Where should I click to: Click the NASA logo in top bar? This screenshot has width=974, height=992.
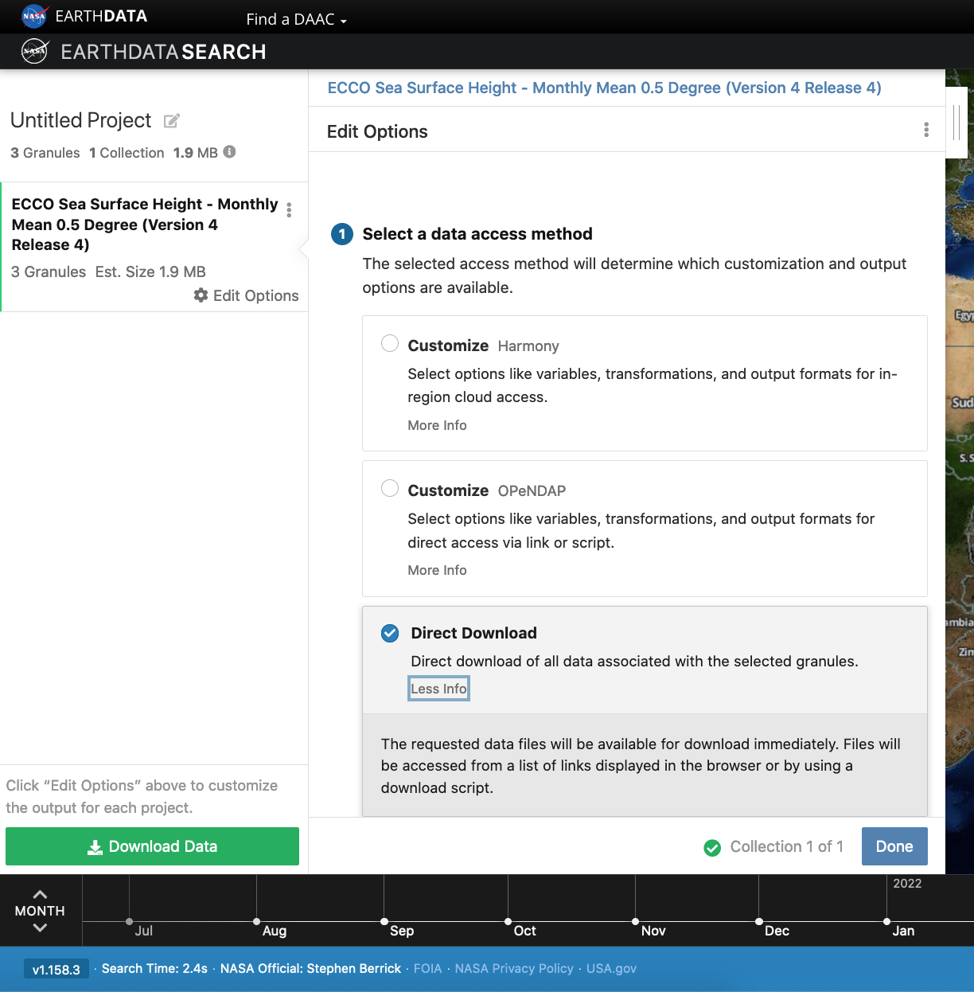33,16
